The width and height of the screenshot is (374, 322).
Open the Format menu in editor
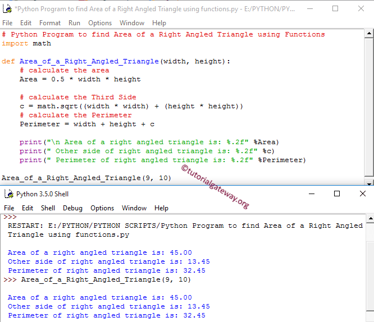click(50, 23)
